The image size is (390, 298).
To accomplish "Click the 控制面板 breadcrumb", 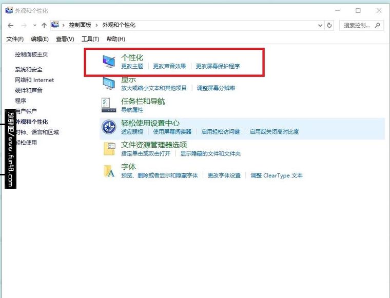I will [x=80, y=25].
